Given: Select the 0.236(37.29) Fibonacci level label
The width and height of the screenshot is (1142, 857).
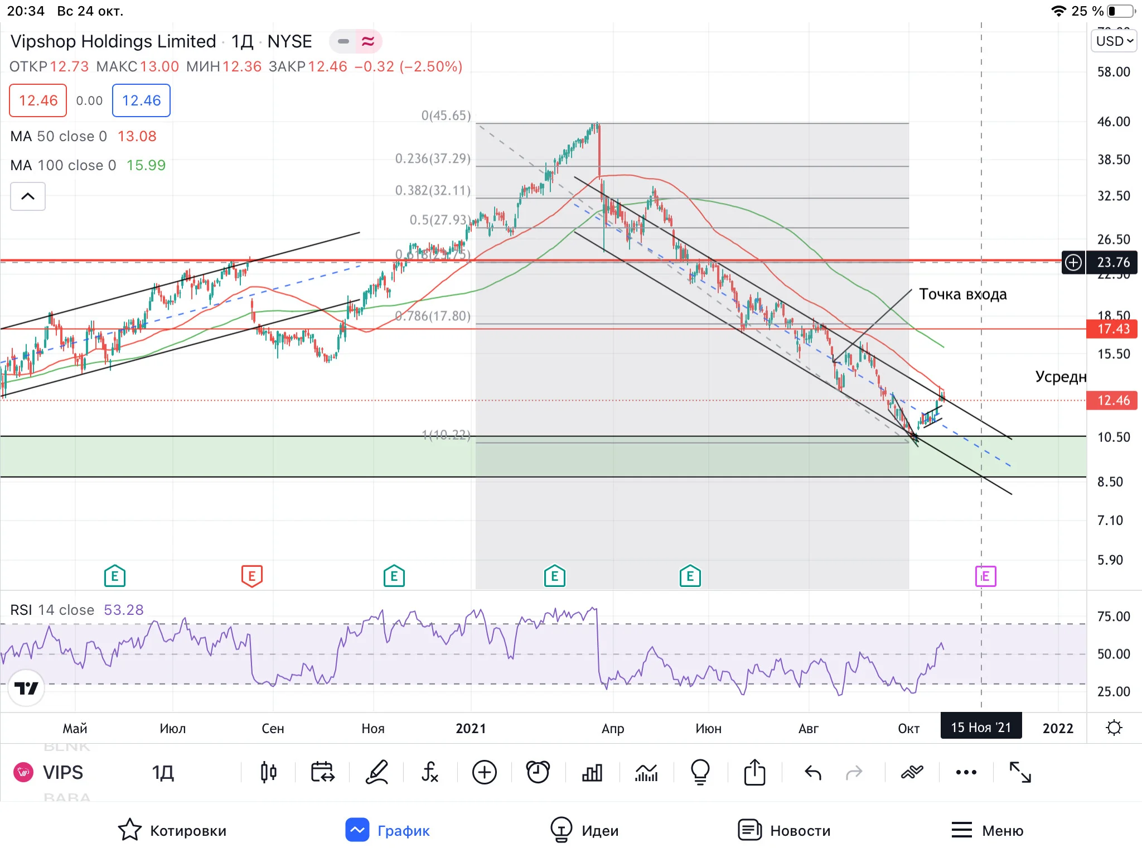Looking at the screenshot, I should (x=433, y=158).
